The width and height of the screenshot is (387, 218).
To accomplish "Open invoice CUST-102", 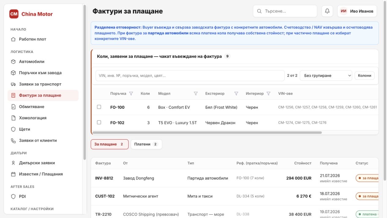I will [x=105, y=196].
